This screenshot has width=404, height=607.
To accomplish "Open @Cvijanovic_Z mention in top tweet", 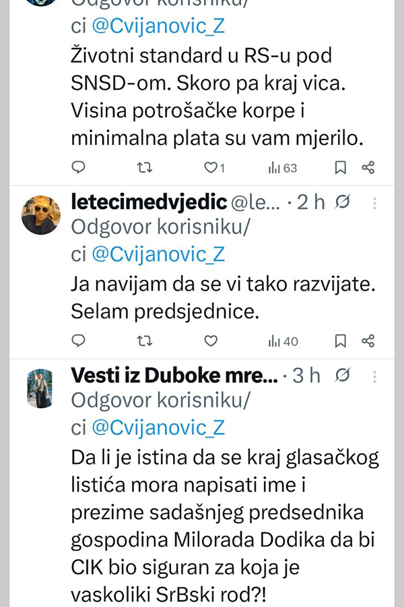I will (159, 26).
